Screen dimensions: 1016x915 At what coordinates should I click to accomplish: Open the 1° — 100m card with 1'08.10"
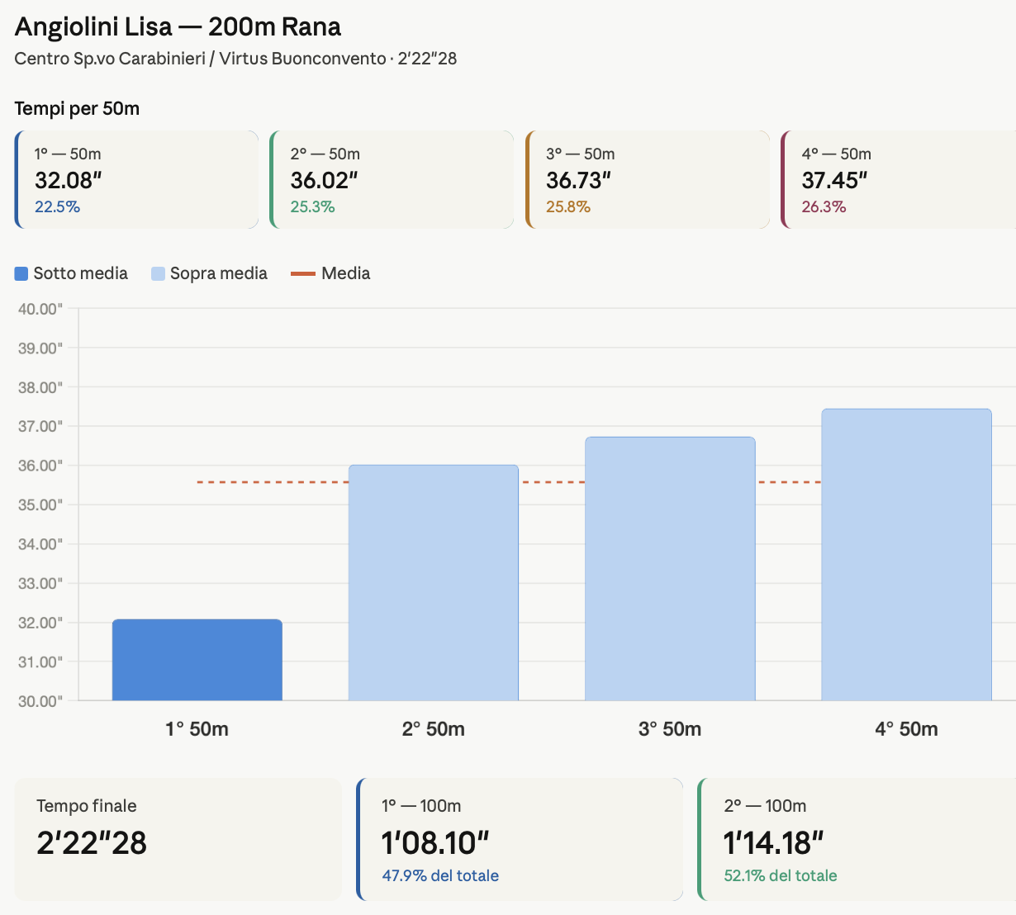click(x=520, y=839)
